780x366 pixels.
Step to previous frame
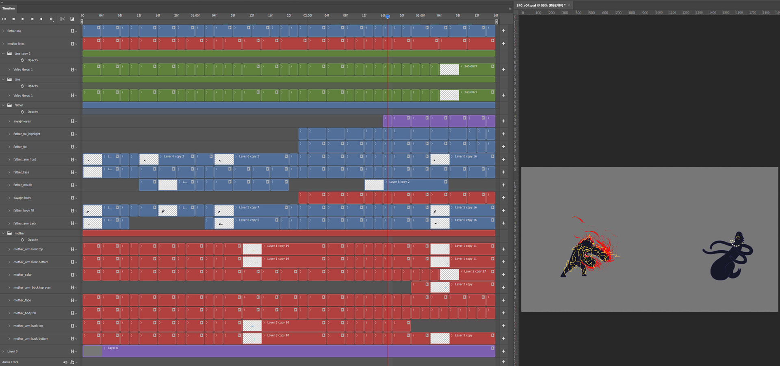point(13,19)
